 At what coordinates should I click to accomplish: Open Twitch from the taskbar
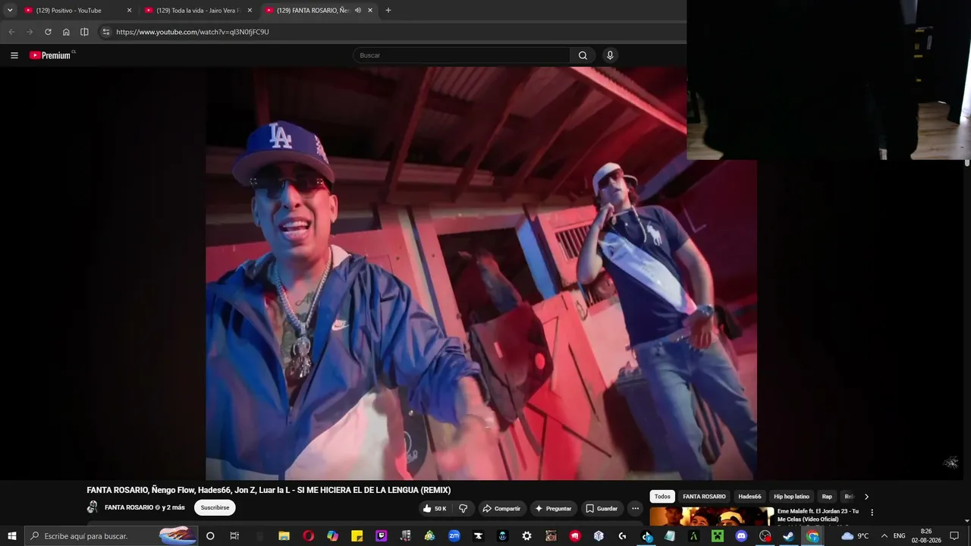coord(381,536)
